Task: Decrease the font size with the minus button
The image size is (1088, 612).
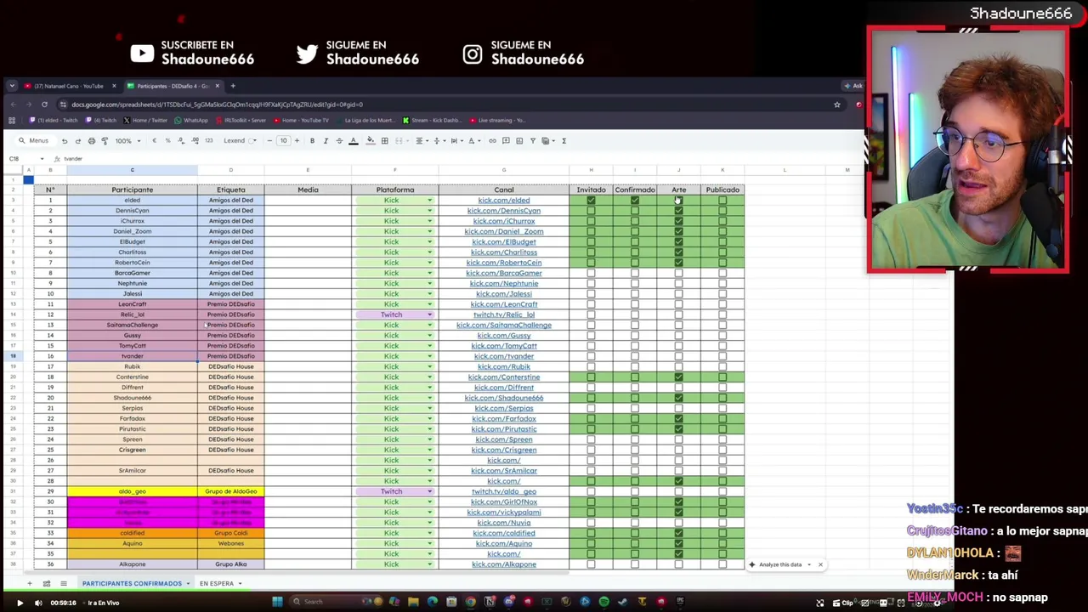Action: pyautogui.click(x=269, y=141)
